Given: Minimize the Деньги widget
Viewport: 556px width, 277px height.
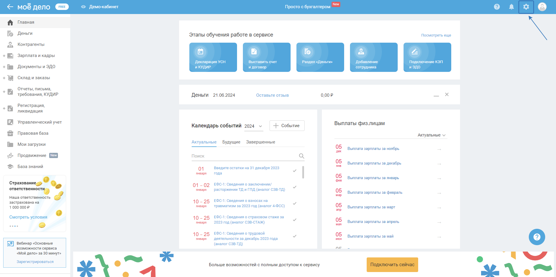Looking at the screenshot, I should click(x=436, y=96).
